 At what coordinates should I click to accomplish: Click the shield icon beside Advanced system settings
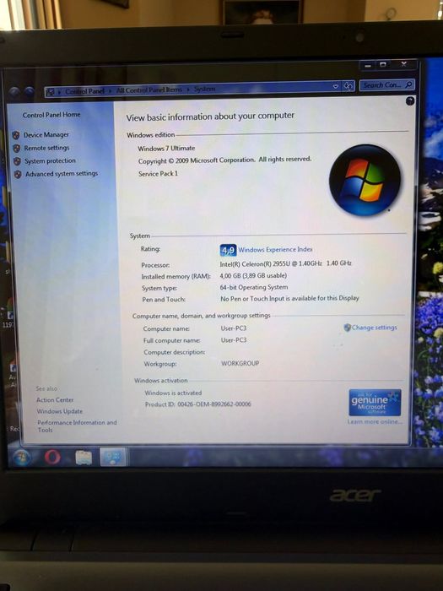(18, 174)
